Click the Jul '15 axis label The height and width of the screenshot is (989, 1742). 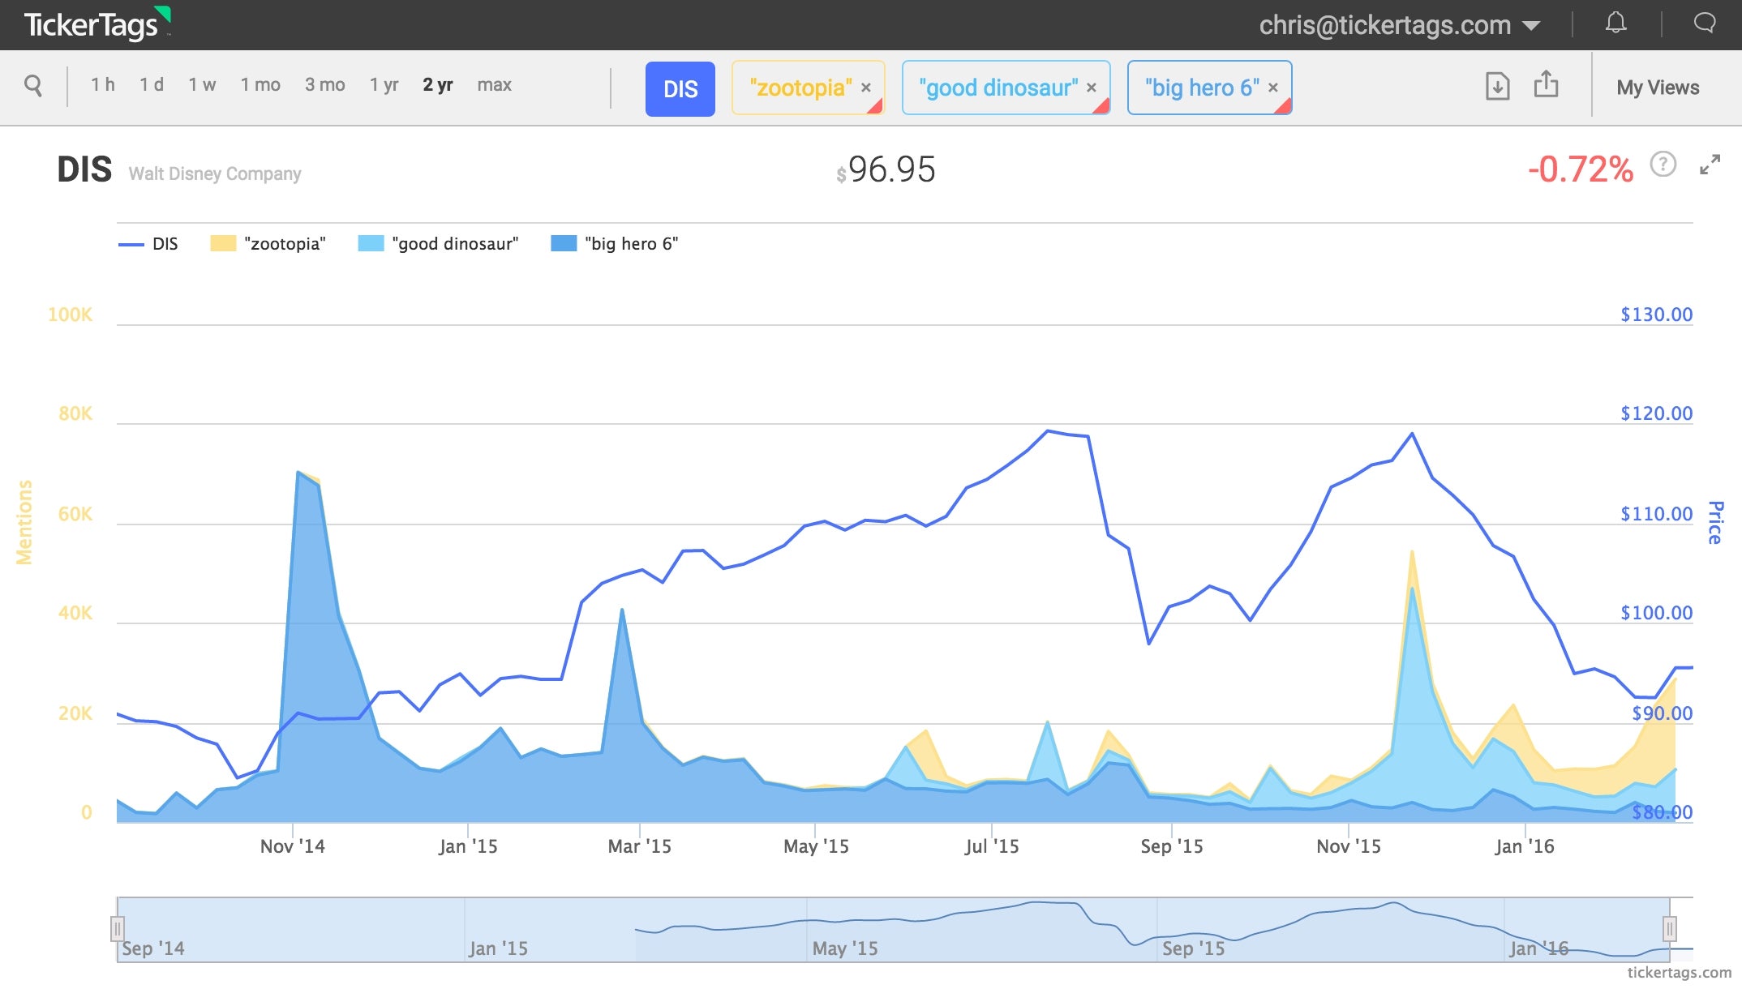pos(991,846)
